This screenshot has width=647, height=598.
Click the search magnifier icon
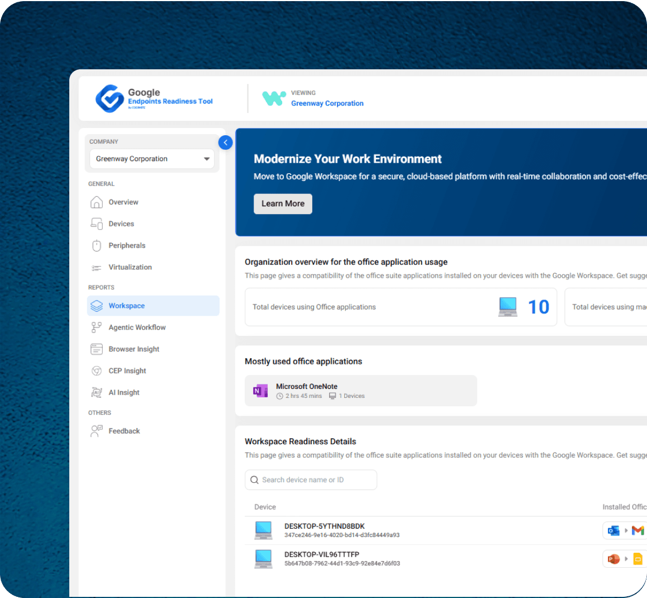[x=255, y=480]
